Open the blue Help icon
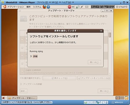This screenshot has height=105, width=130. point(48,7)
